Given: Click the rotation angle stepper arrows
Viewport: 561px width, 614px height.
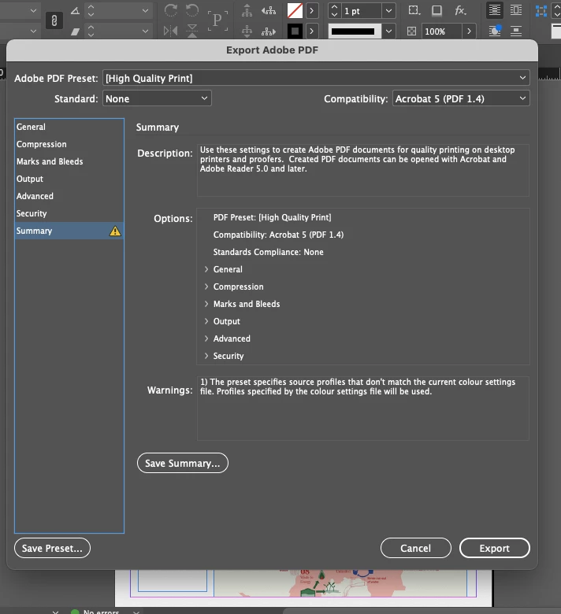Looking at the screenshot, I should tap(91, 10).
